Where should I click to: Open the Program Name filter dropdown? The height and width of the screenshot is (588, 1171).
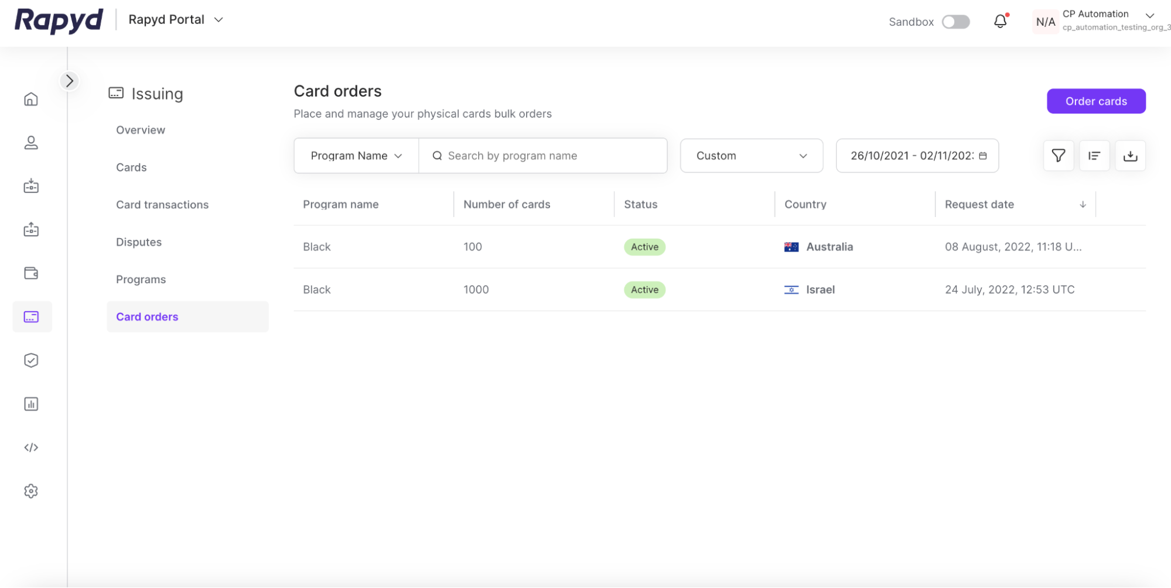click(356, 156)
